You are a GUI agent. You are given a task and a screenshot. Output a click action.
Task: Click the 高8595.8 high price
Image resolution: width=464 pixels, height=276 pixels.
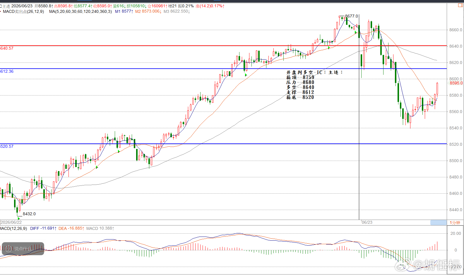pos(63,6)
